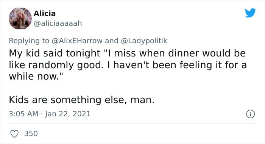Click the line "Kids are something else, man."
The width and height of the screenshot is (265, 144).
[x=82, y=100]
